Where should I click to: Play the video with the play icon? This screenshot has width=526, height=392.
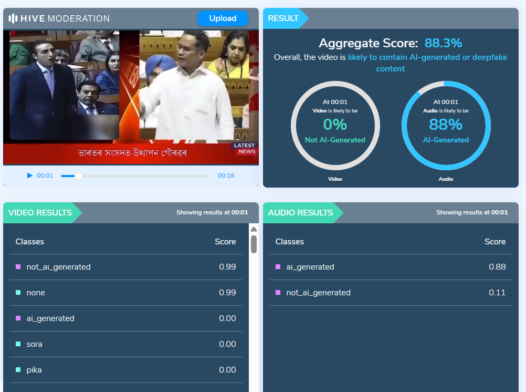coord(30,176)
